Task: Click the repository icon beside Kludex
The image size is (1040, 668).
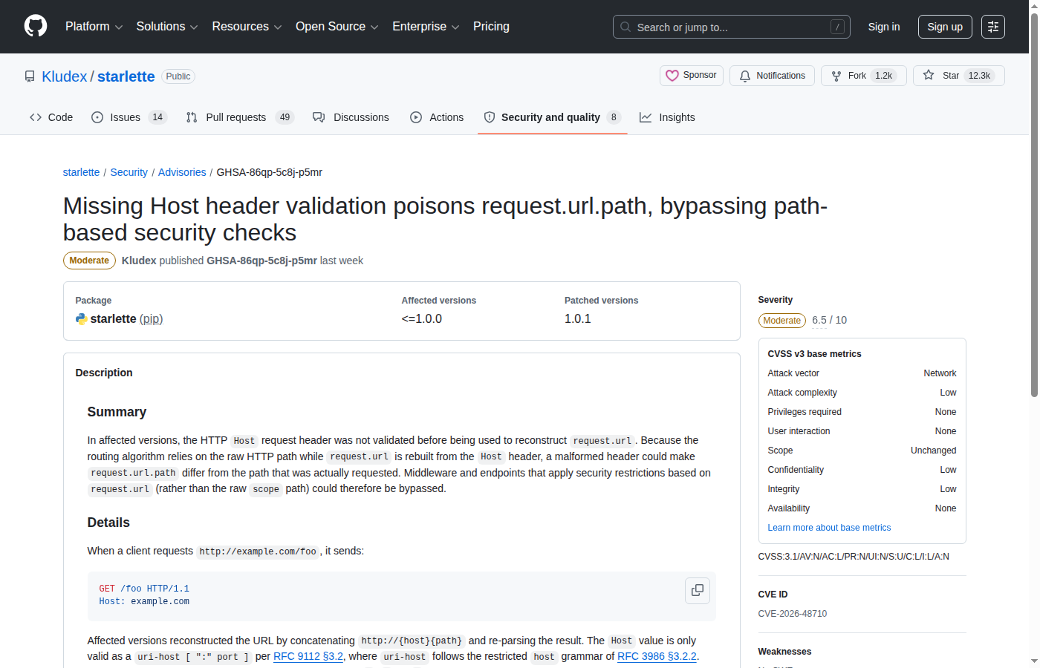Action: pos(30,76)
